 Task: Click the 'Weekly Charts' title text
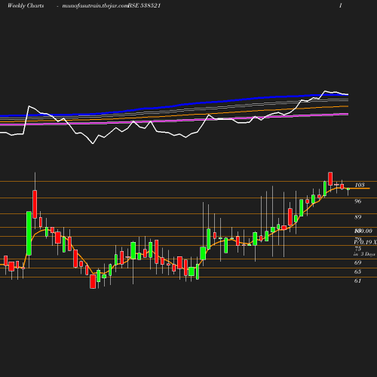pyautogui.click(x=26, y=6)
